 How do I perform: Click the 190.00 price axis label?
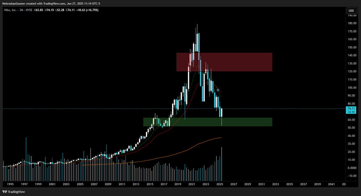point(352,15)
